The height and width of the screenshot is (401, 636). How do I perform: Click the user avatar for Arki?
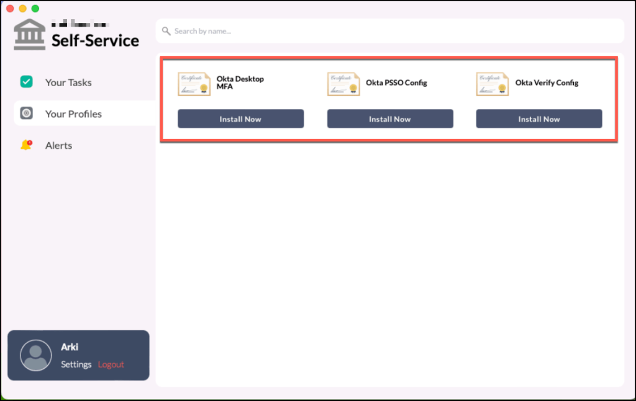pyautogui.click(x=35, y=355)
